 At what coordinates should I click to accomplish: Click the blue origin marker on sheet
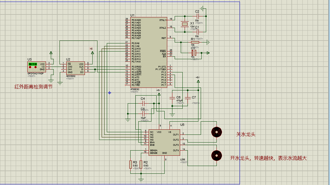110,93
